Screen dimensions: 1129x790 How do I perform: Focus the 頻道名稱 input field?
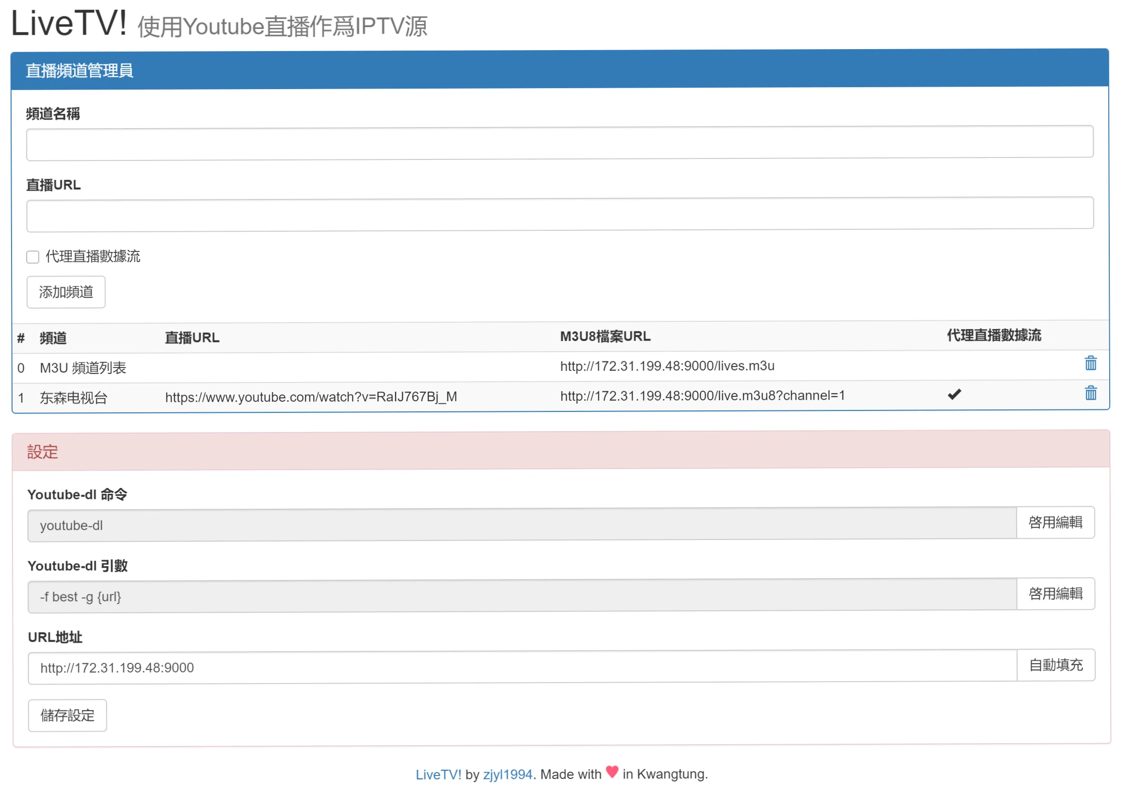click(559, 143)
